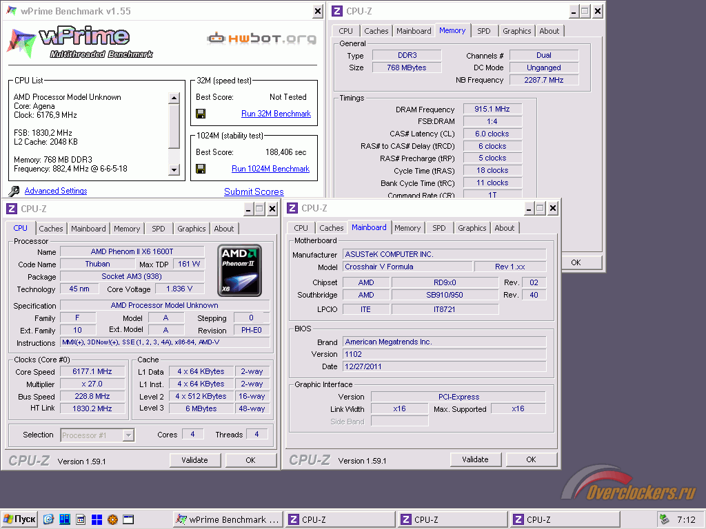Image resolution: width=706 pixels, height=529 pixels.
Task: Select the Graphics tab in the Memory CPU-Z window
Action: tap(516, 31)
